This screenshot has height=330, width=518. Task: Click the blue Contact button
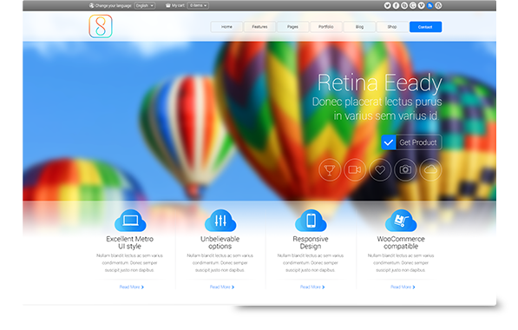pos(425,27)
